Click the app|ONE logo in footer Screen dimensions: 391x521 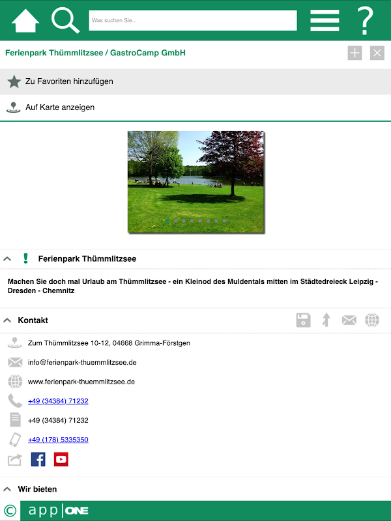(x=59, y=511)
